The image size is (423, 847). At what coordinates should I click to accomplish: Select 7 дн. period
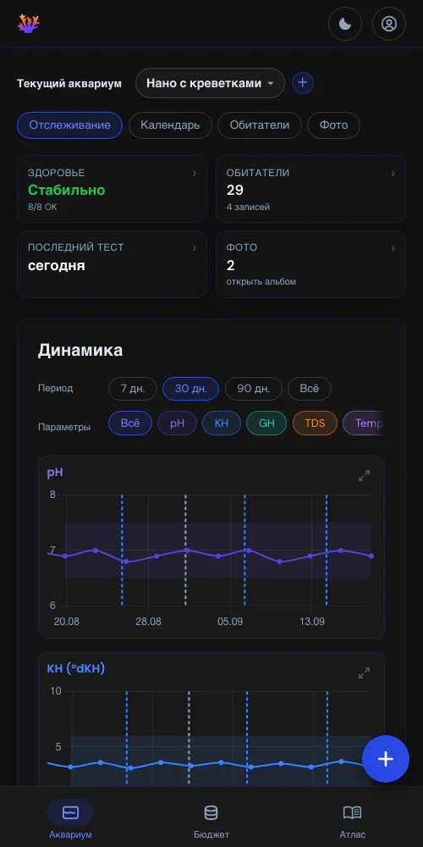133,389
